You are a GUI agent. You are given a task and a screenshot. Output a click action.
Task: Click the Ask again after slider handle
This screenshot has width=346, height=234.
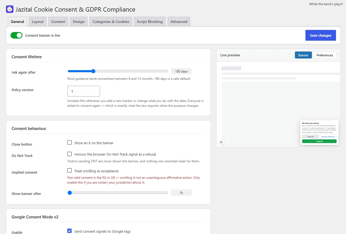point(93,71)
